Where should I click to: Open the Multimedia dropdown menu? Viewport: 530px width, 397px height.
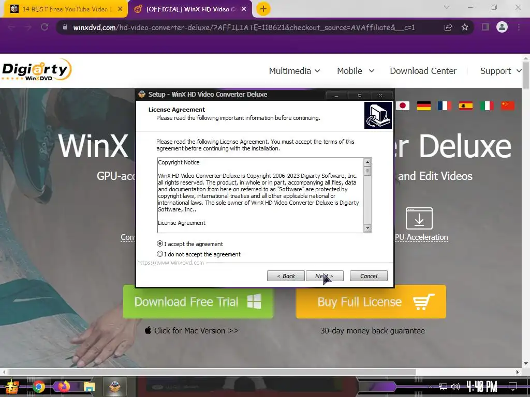coord(295,71)
